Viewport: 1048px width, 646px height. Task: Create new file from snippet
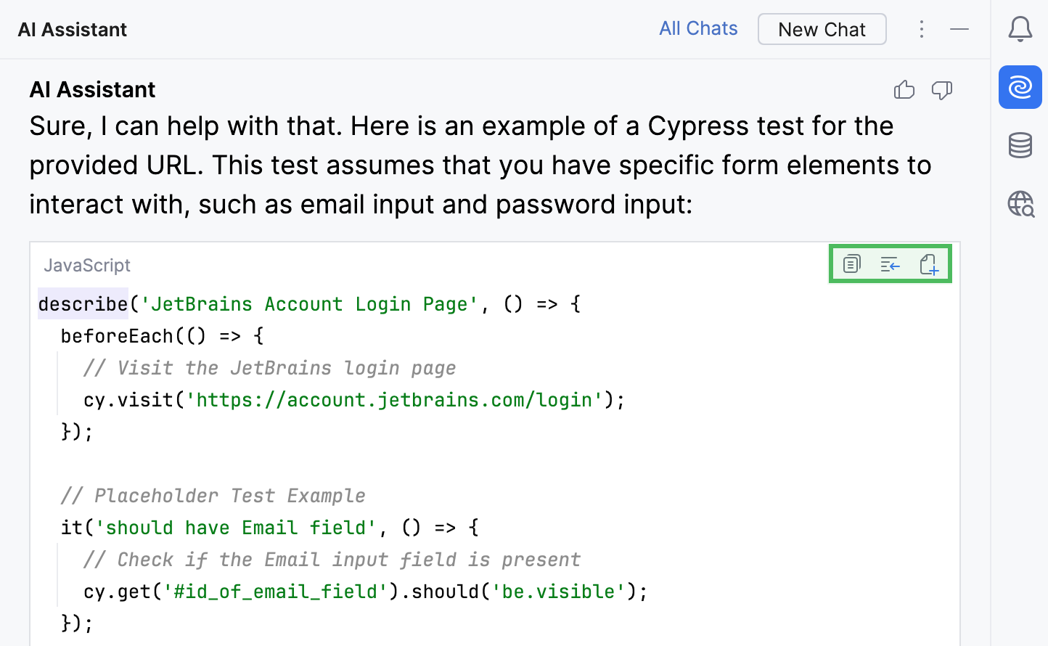click(x=929, y=264)
